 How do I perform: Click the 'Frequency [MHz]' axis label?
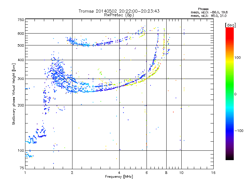119,177
